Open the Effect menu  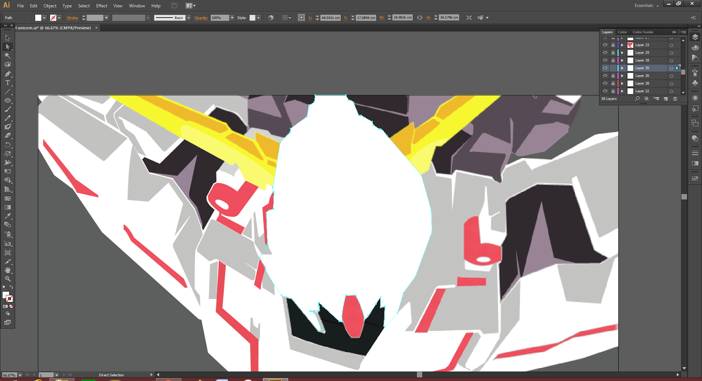pyautogui.click(x=102, y=6)
